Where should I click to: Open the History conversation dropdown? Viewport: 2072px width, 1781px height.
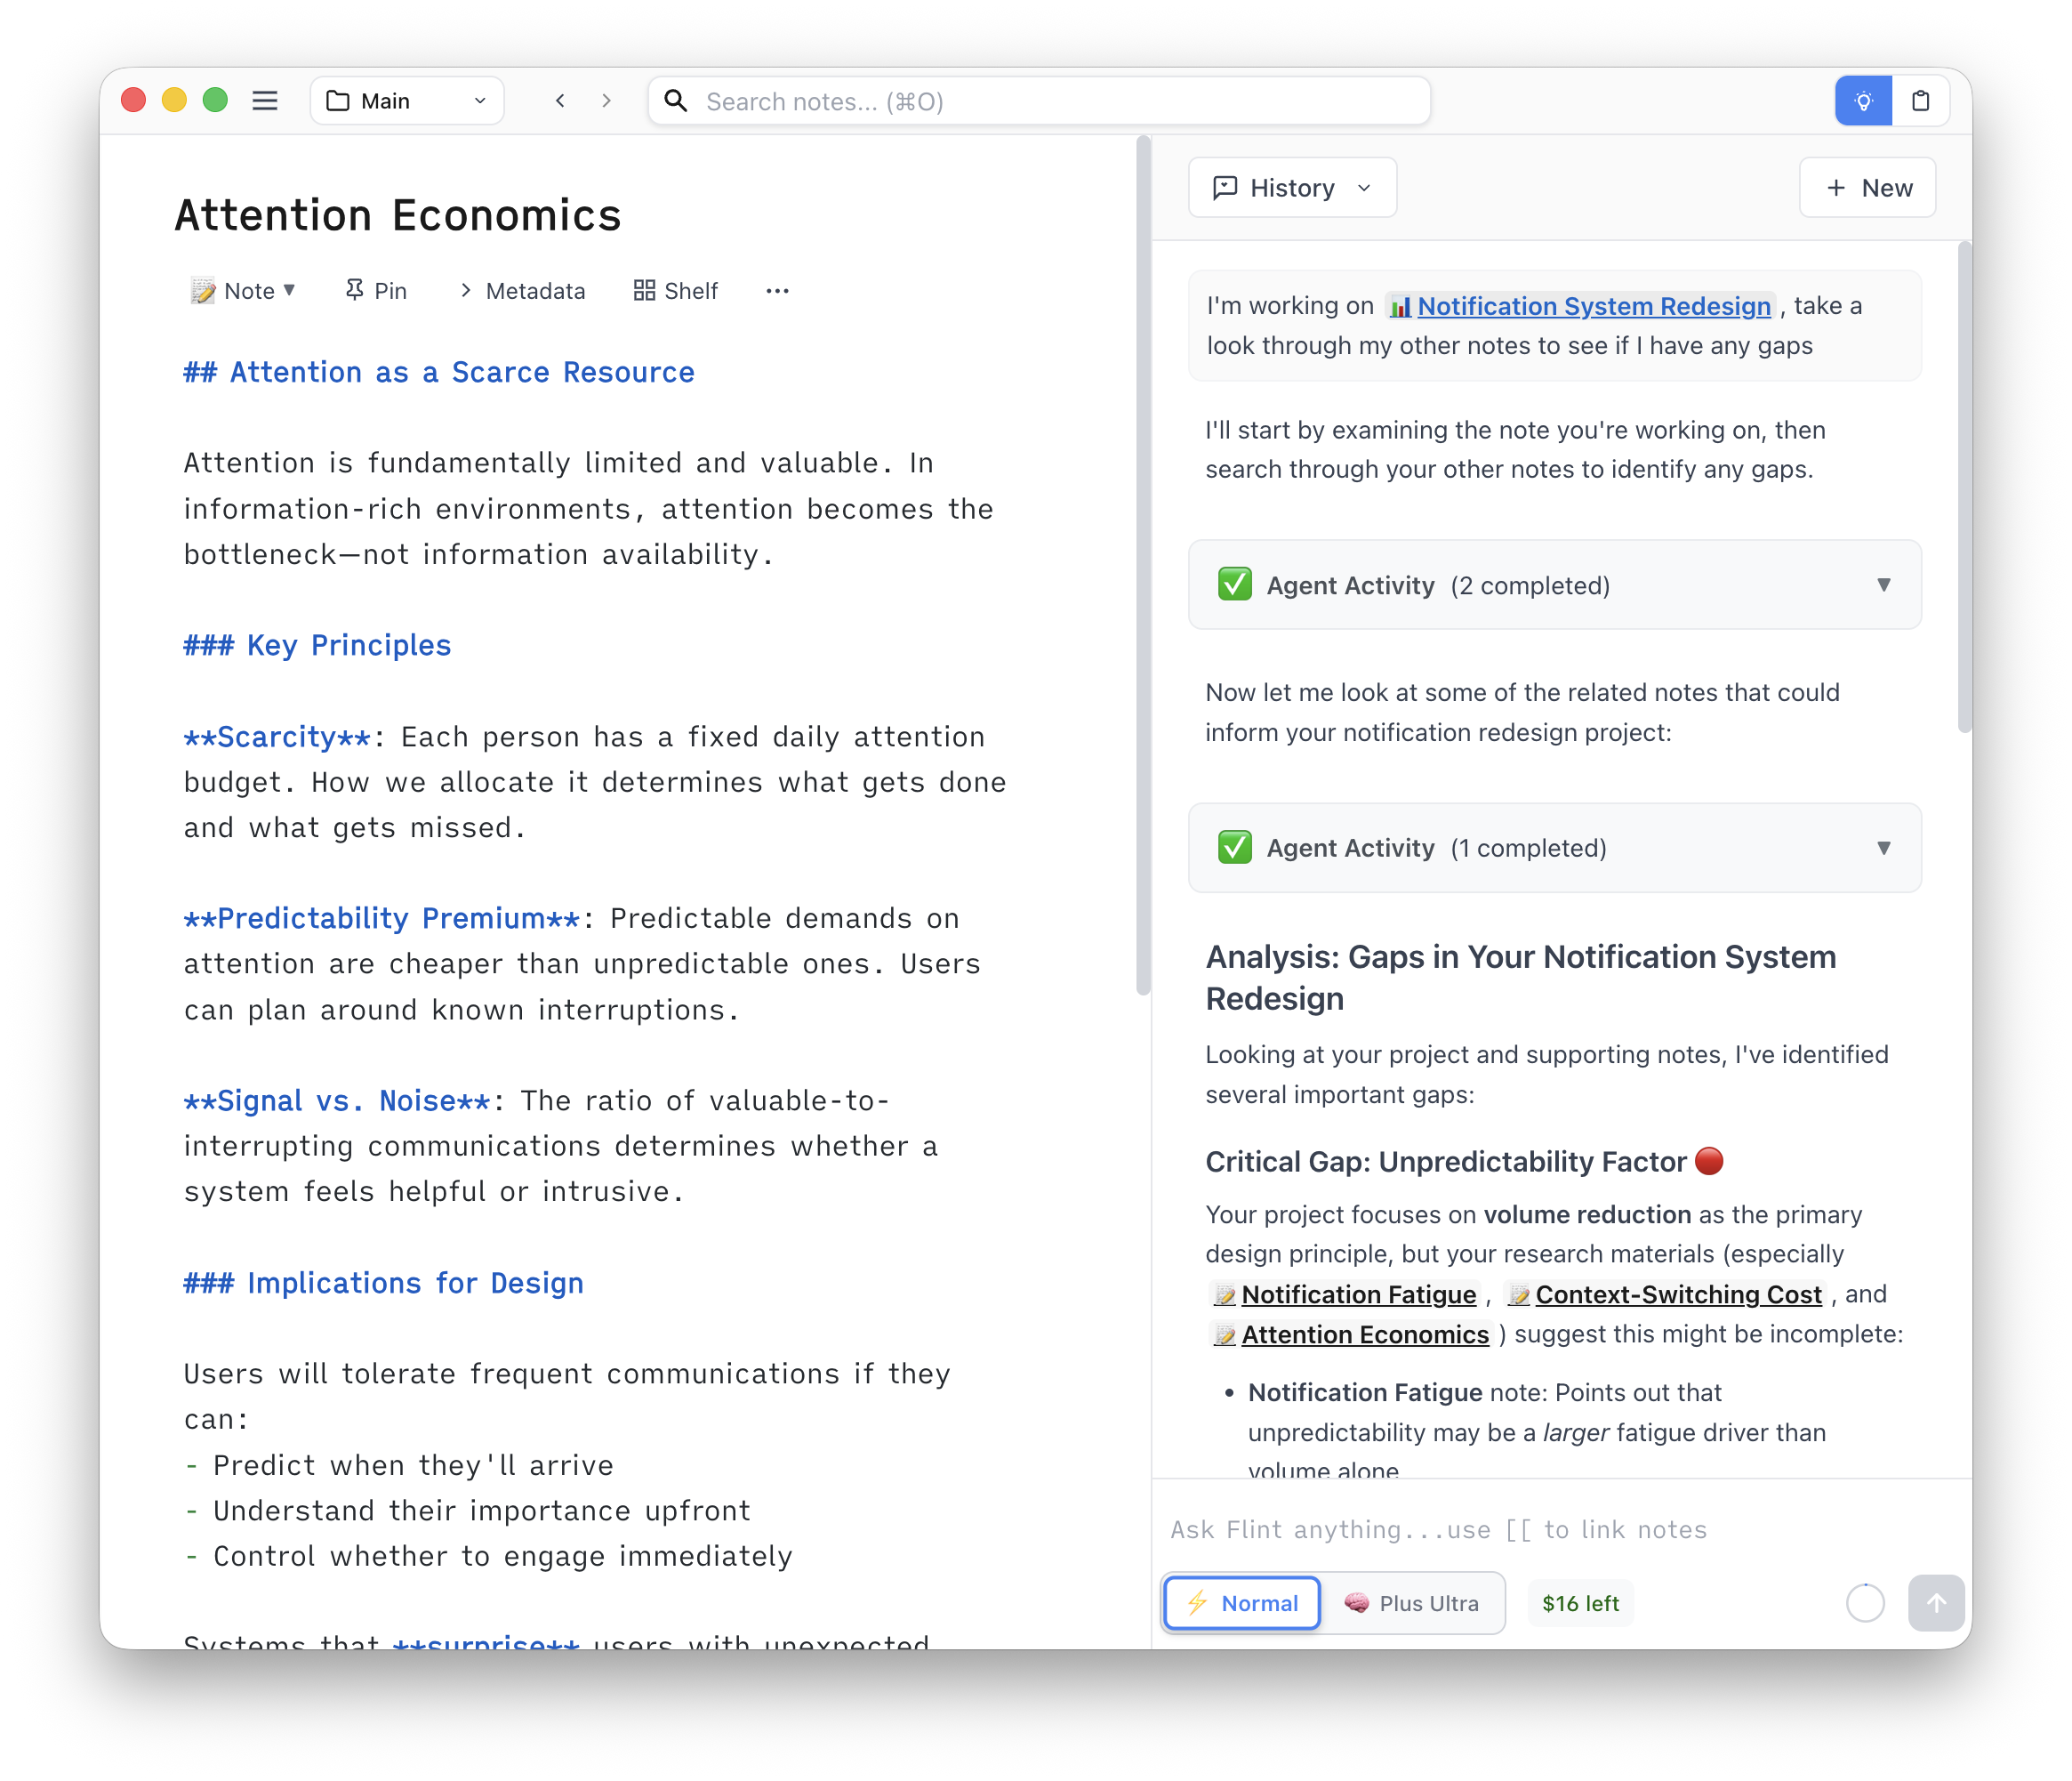coord(1292,188)
